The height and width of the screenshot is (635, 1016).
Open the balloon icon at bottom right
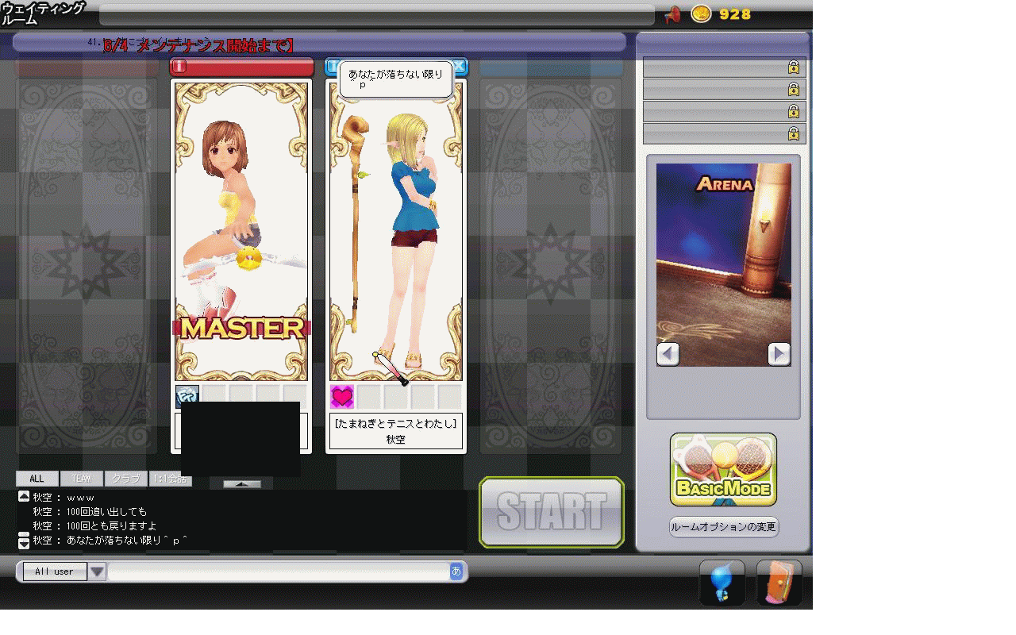point(722,583)
